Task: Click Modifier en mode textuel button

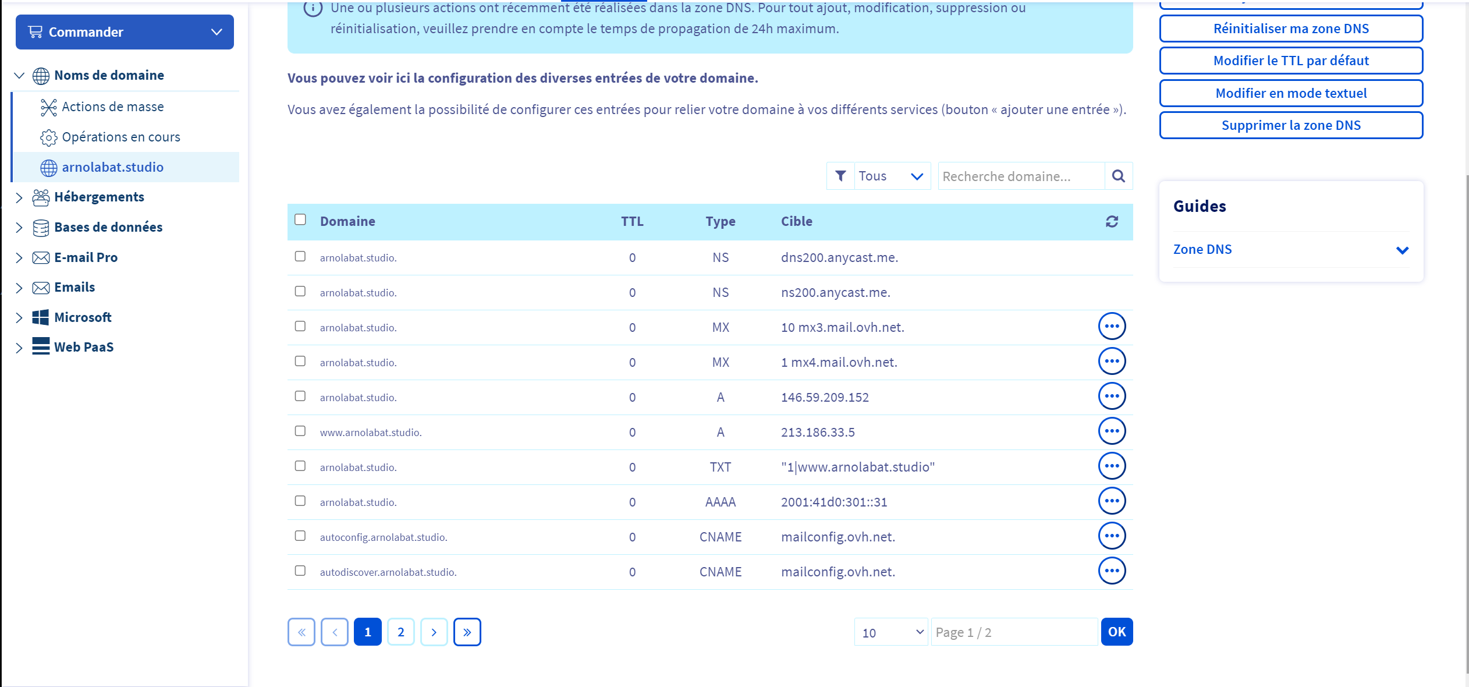Action: click(x=1290, y=93)
